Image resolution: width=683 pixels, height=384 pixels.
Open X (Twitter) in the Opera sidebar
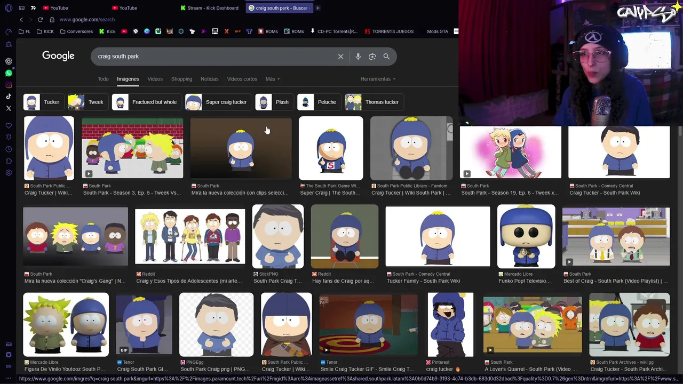[x=9, y=108]
